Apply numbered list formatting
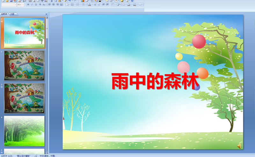This screenshot has width=255, height=157. (78, 4)
